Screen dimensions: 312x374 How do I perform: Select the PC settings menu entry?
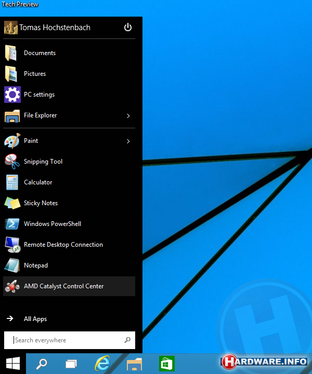point(69,95)
